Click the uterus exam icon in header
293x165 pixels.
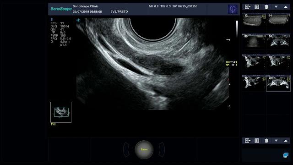pyautogui.click(x=233, y=9)
